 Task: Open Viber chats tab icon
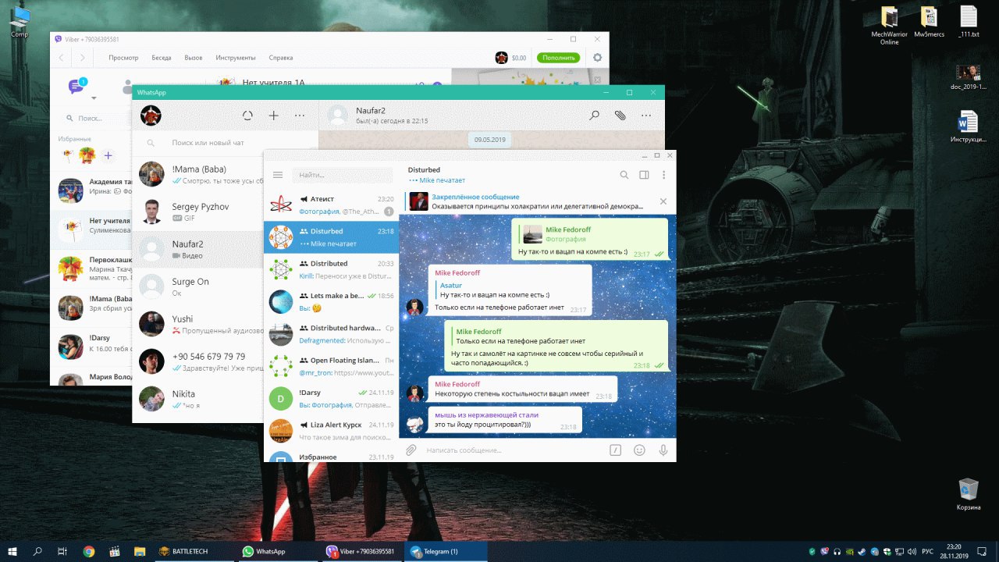[x=76, y=86]
